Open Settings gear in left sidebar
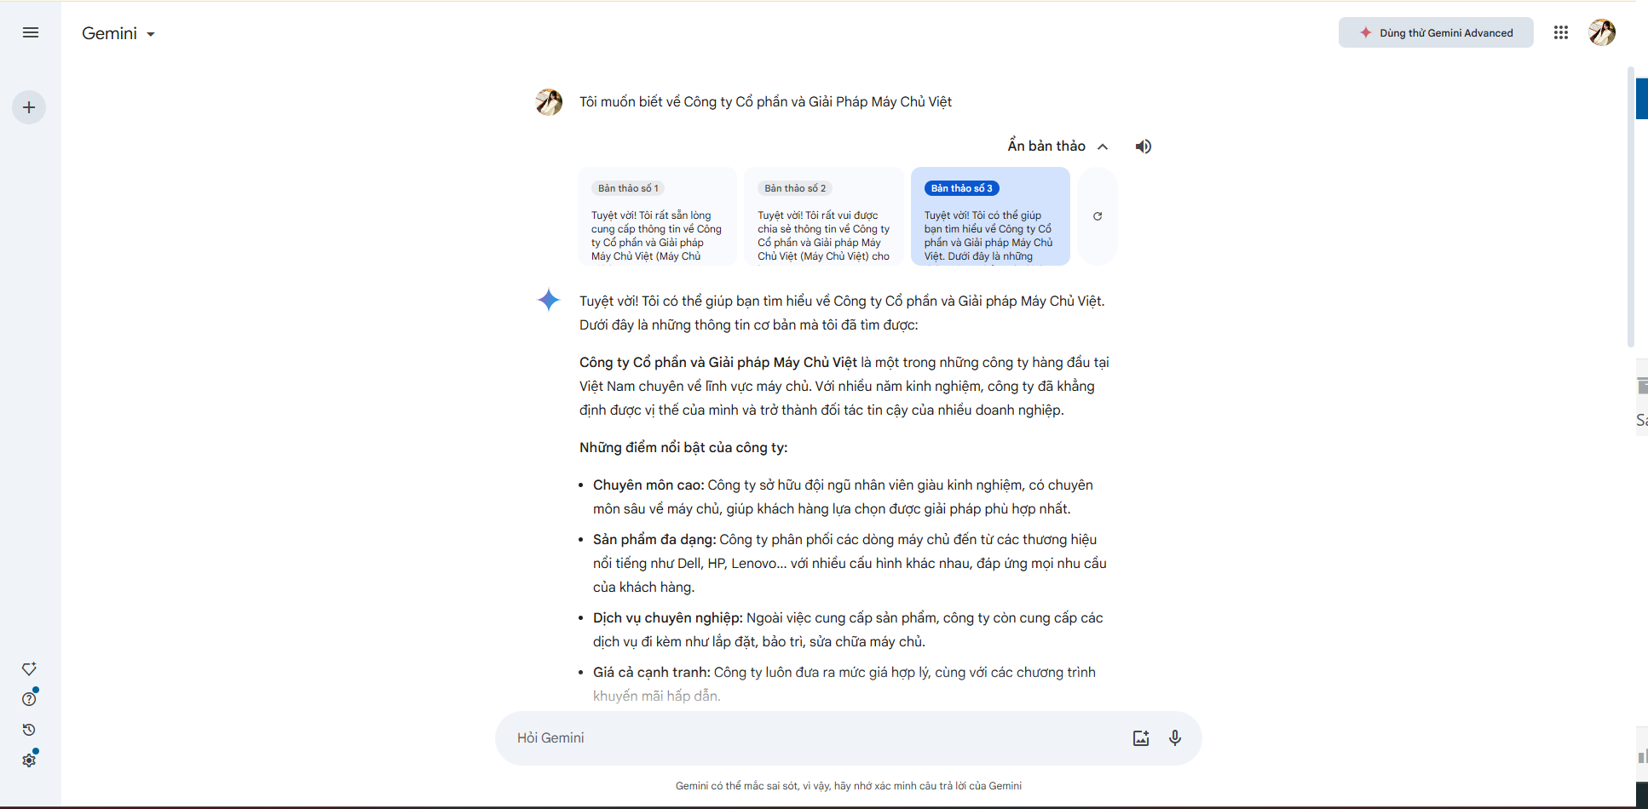The width and height of the screenshot is (1648, 809). 29,760
